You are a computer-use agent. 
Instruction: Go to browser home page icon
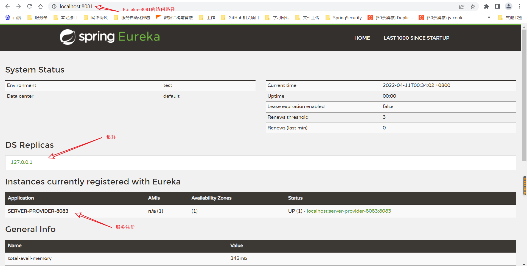pyautogui.click(x=40, y=6)
